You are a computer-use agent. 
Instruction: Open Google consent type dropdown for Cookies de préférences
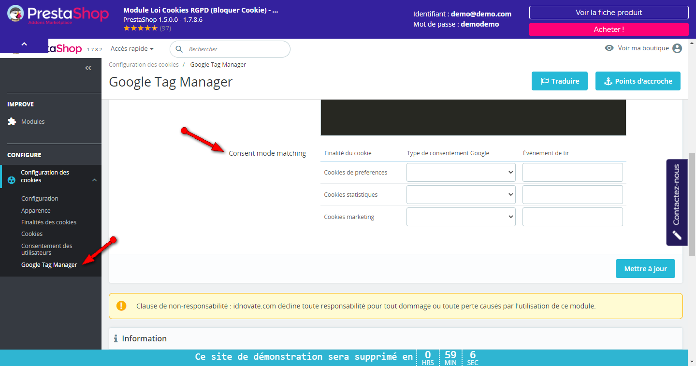click(x=461, y=173)
